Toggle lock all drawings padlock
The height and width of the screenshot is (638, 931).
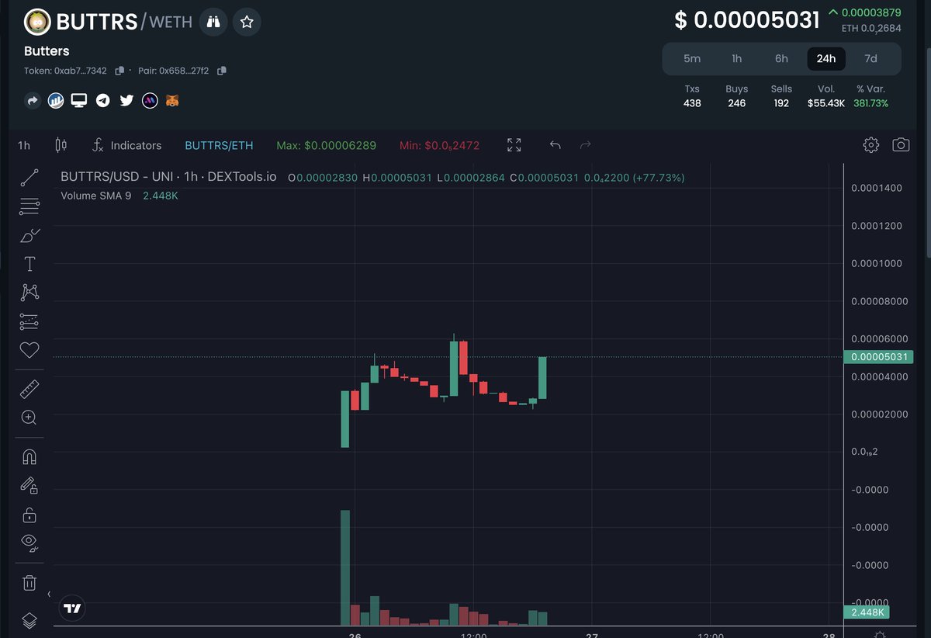click(29, 515)
